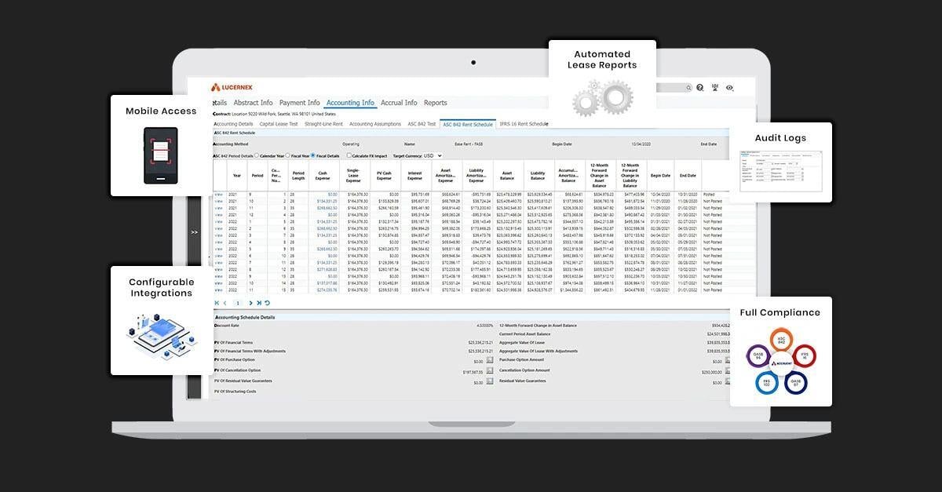Open the IFRS 16 Rent Schedule tab
942x492 pixels.
click(524, 124)
